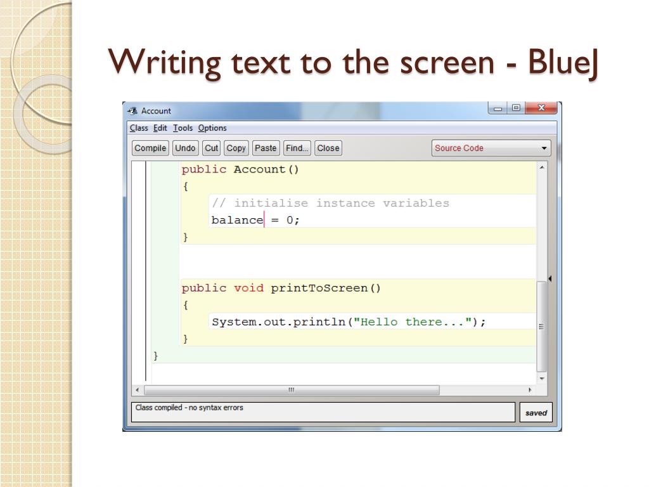
Task: Click the '// initialise instance variables' comment
Action: point(330,203)
